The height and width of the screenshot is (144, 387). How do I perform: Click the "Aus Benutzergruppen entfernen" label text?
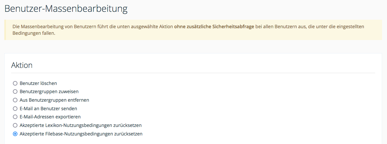54,100
